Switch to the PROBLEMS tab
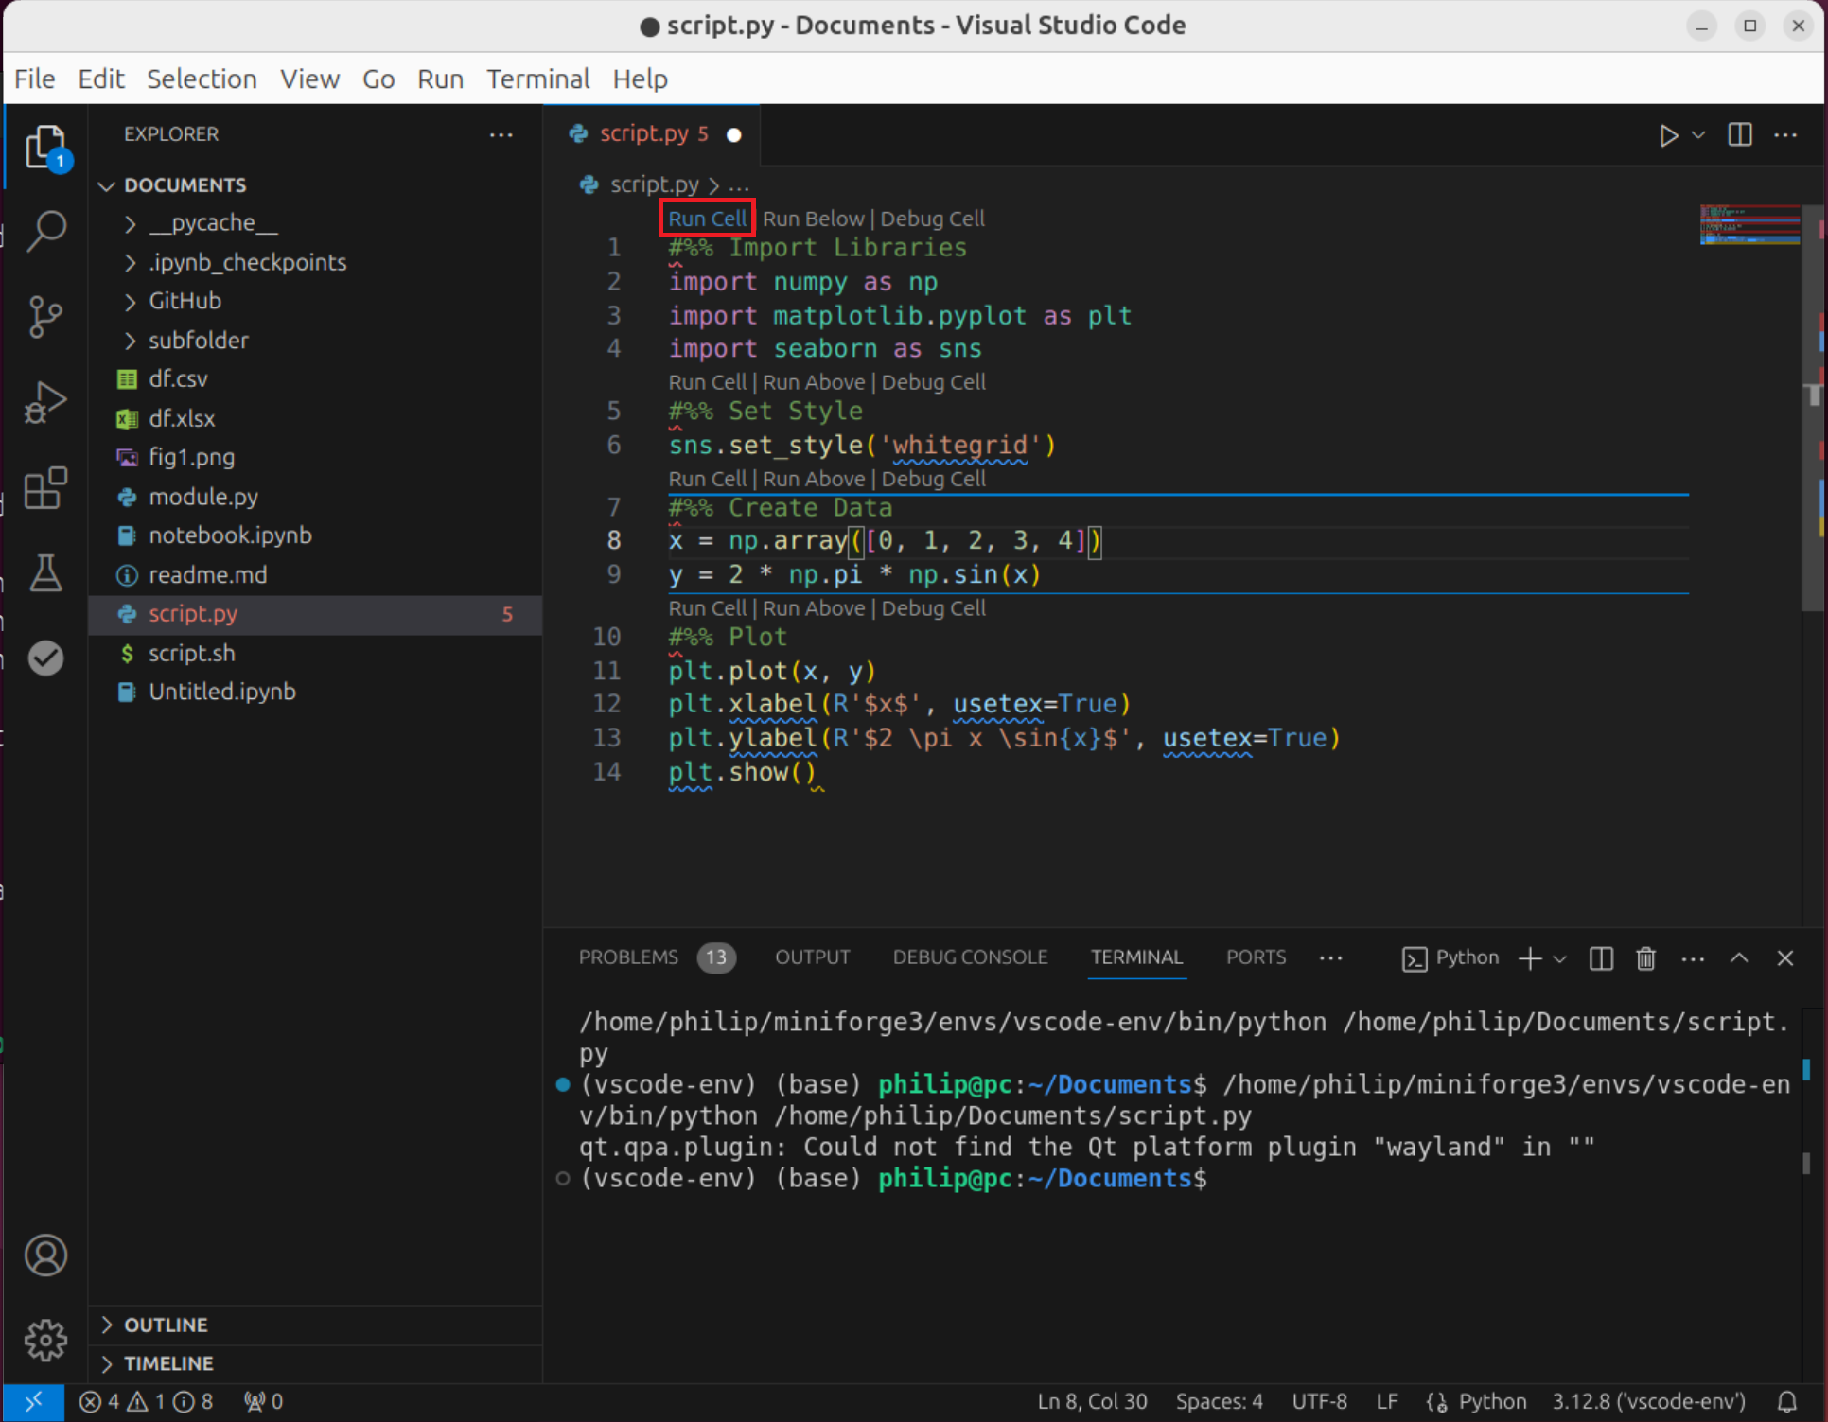The image size is (1828, 1422). [x=628, y=957]
